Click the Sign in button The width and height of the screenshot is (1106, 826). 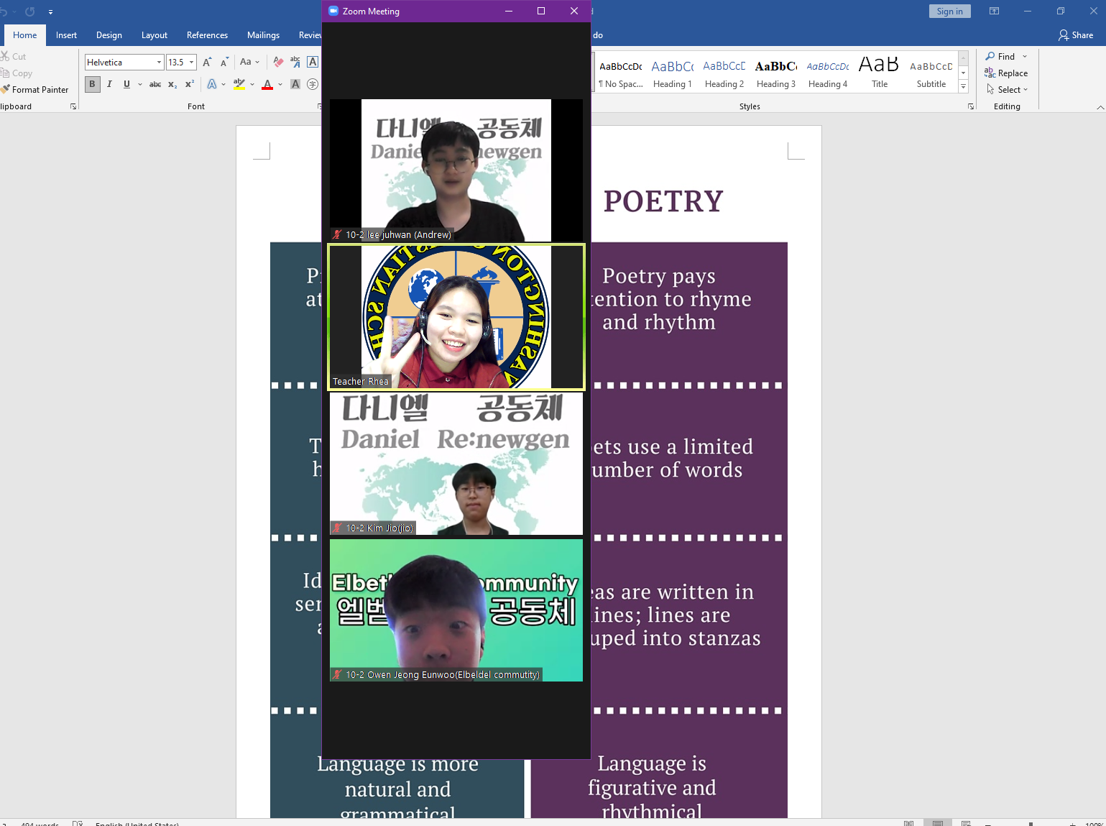tap(950, 11)
